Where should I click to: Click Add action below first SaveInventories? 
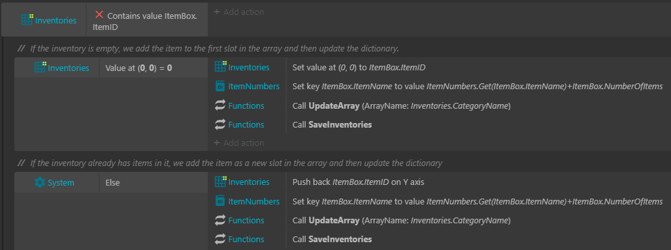tap(238, 143)
